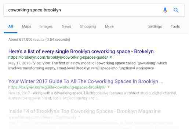Click the About 657,000 results stats text
This screenshot has height=139, width=189.
coord(39,40)
